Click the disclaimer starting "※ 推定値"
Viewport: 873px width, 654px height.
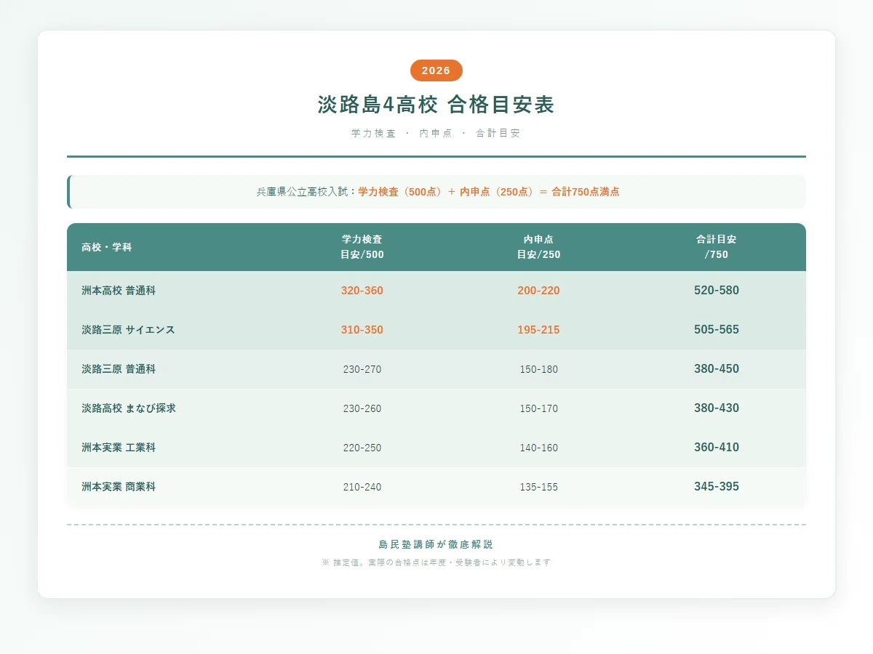point(436,562)
